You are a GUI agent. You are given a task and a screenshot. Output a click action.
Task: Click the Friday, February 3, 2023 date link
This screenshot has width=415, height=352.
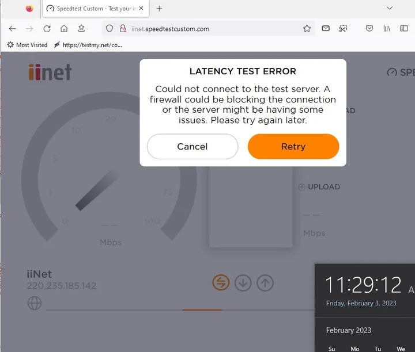pyautogui.click(x=361, y=303)
